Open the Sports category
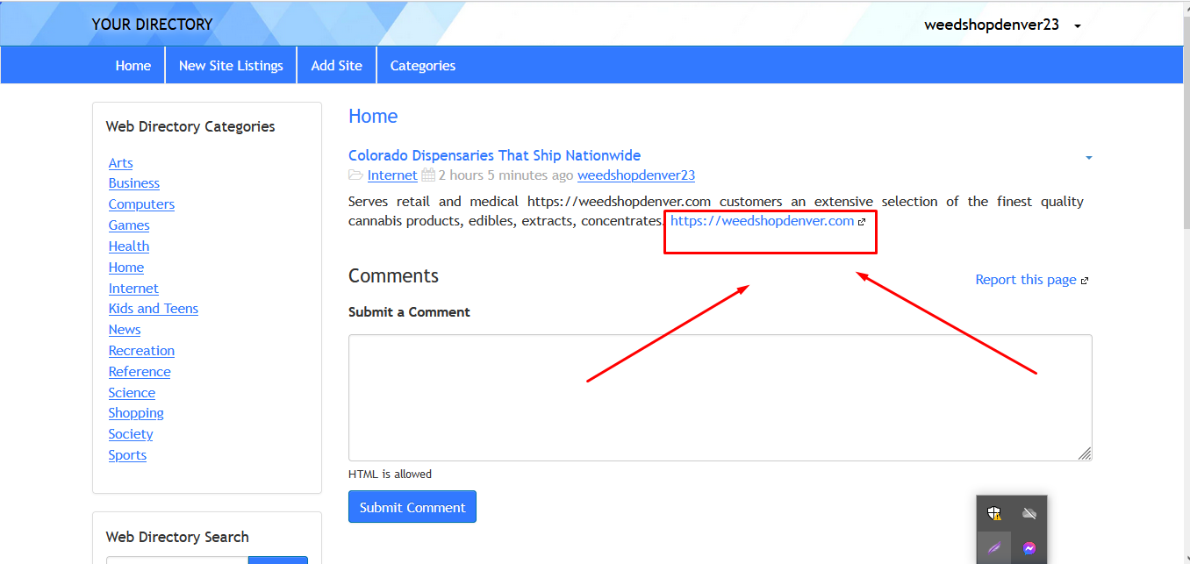The image size is (1190, 564). point(127,455)
